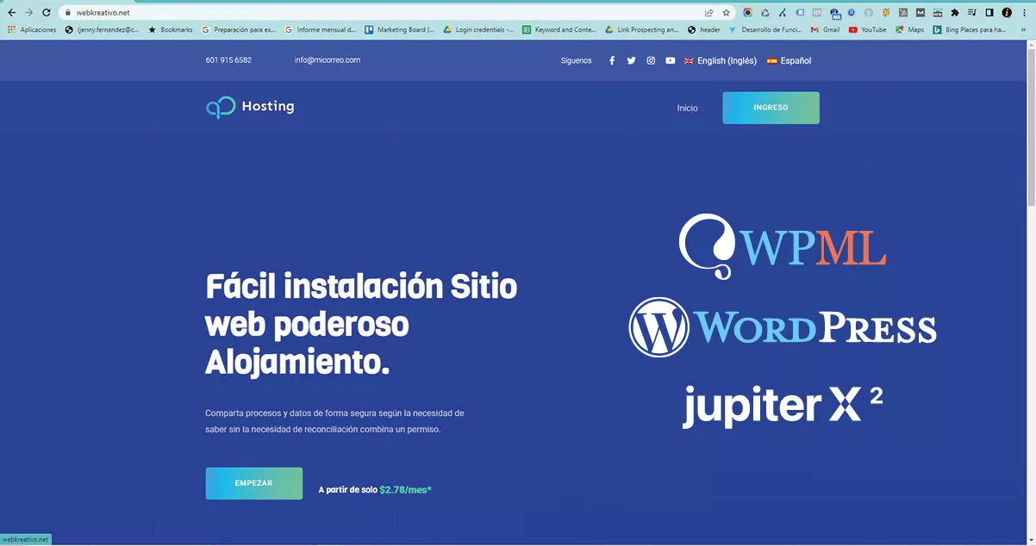This screenshot has width=1036, height=546.
Task: Click the INGRESO button
Action: point(771,108)
